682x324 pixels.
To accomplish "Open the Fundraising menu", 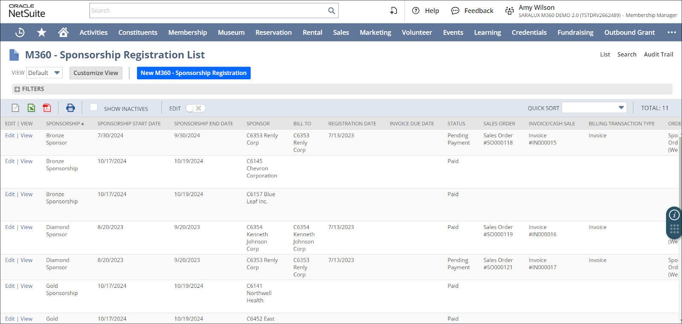I will click(x=575, y=32).
